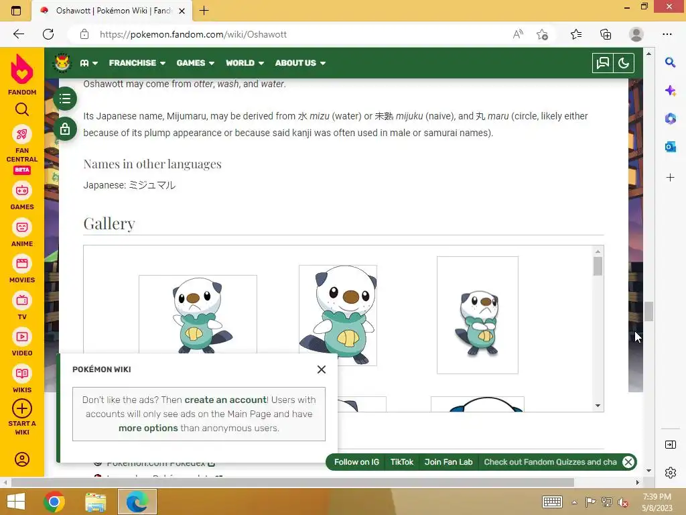
Task: Close the Pokémon Wiki notification popup
Action: click(321, 369)
